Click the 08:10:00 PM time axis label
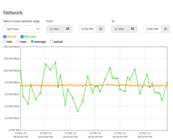The height and width of the screenshot is (139, 173). click(x=45, y=137)
